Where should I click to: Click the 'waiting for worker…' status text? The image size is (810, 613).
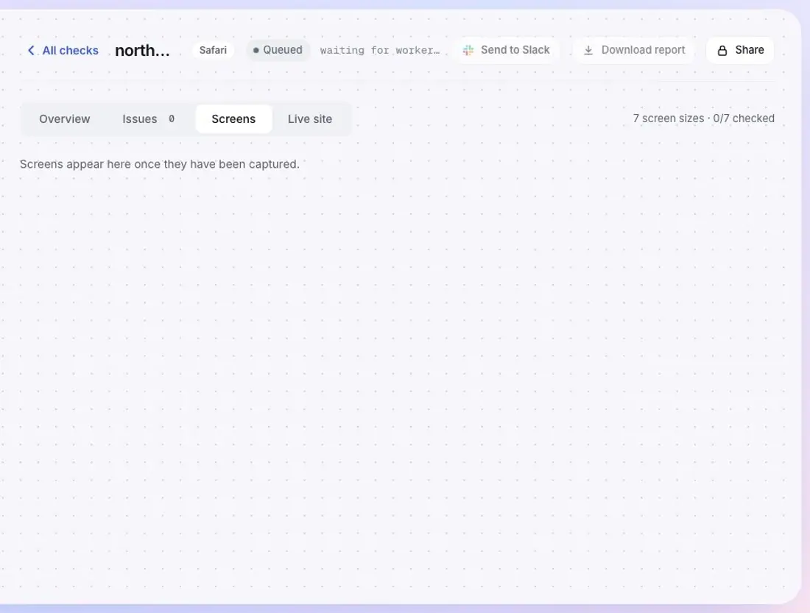[380, 50]
